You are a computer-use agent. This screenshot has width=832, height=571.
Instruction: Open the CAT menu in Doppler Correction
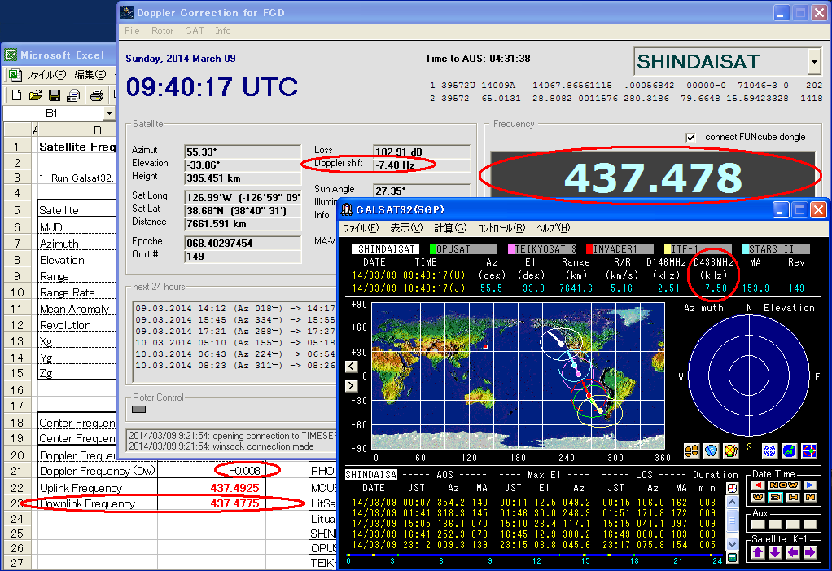(195, 31)
